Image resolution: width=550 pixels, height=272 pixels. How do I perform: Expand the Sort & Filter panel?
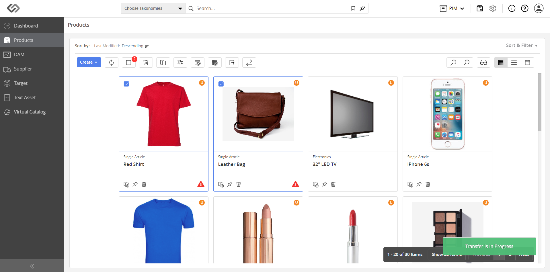(522, 46)
